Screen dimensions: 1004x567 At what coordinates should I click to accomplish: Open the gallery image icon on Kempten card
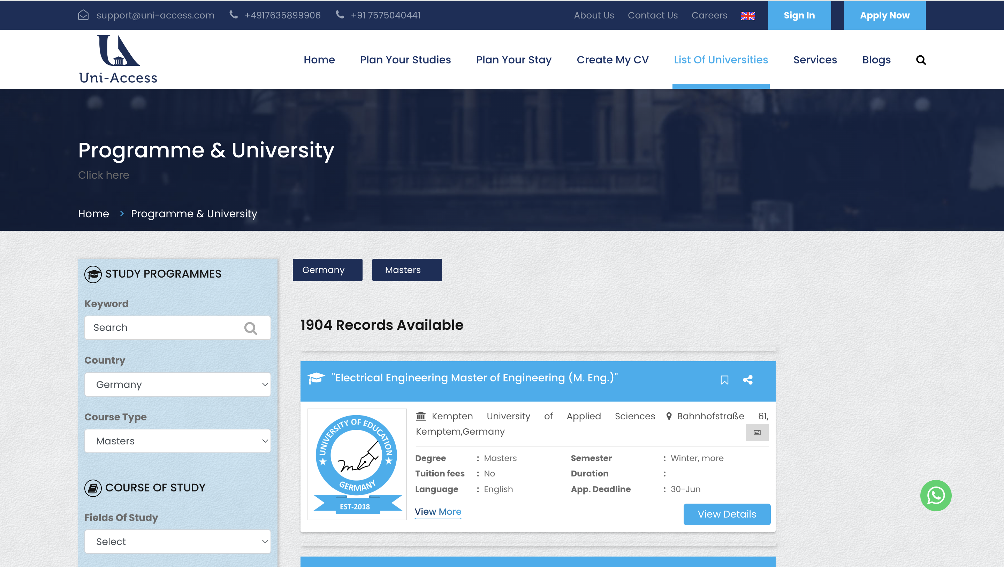pos(757,433)
